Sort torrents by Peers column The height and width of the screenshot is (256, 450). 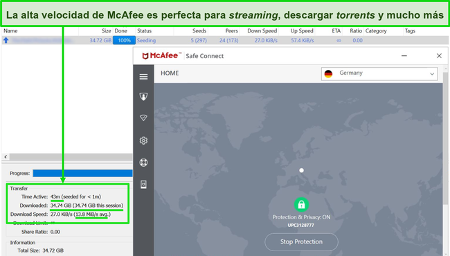click(232, 30)
